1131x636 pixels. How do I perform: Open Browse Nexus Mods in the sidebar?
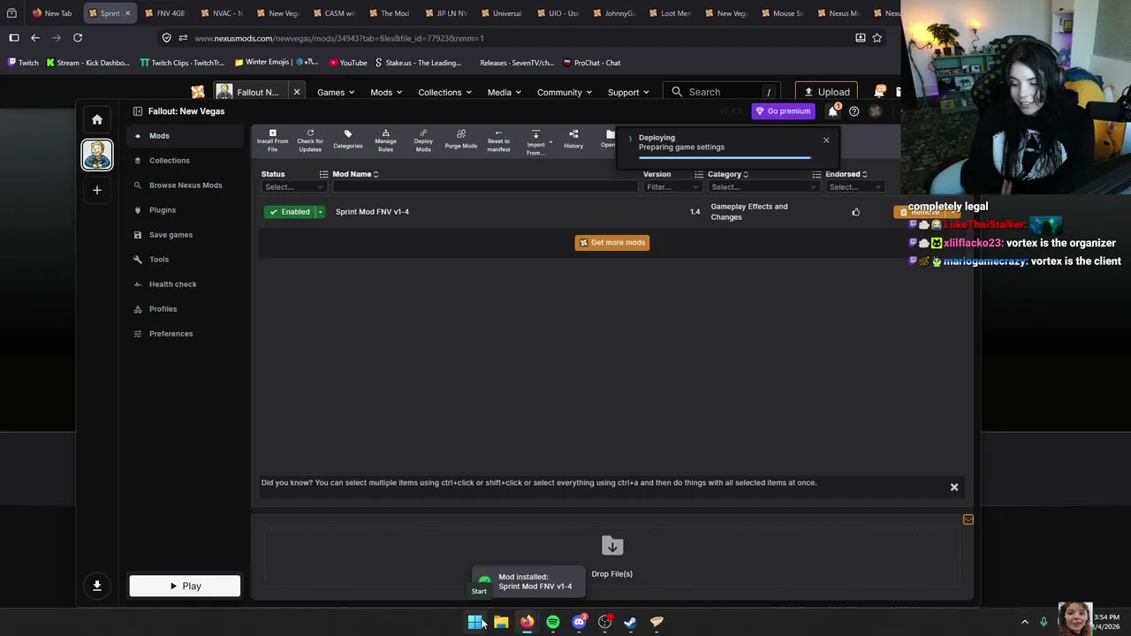186,185
